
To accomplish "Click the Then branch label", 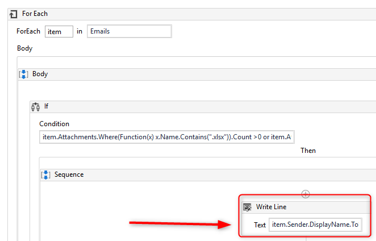I will click(308, 151).
